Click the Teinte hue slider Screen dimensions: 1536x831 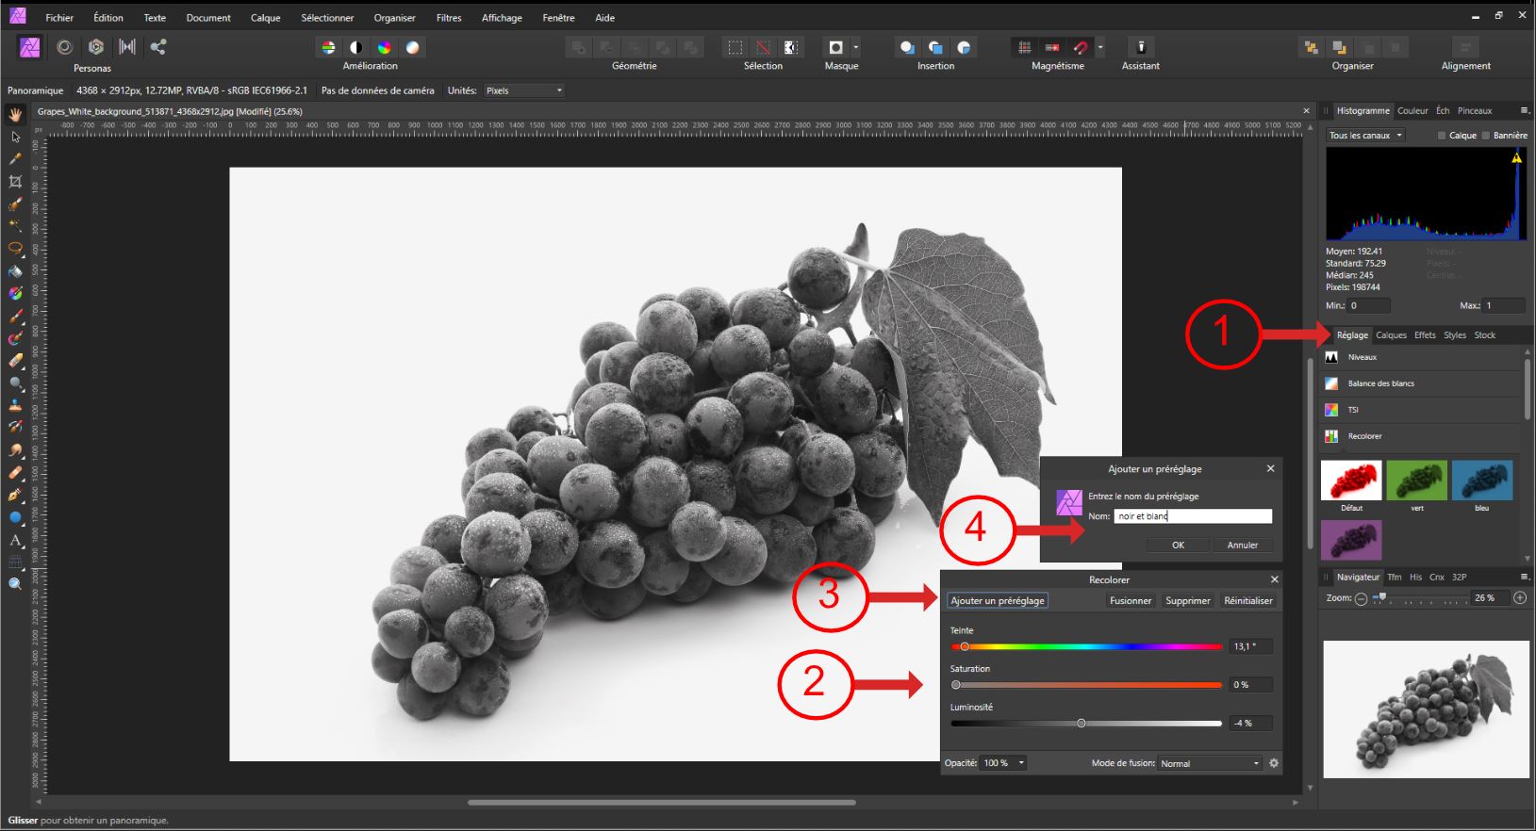click(1086, 646)
